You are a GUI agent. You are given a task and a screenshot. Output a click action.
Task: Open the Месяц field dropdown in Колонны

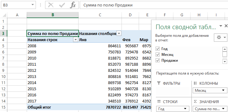click(223, 91)
